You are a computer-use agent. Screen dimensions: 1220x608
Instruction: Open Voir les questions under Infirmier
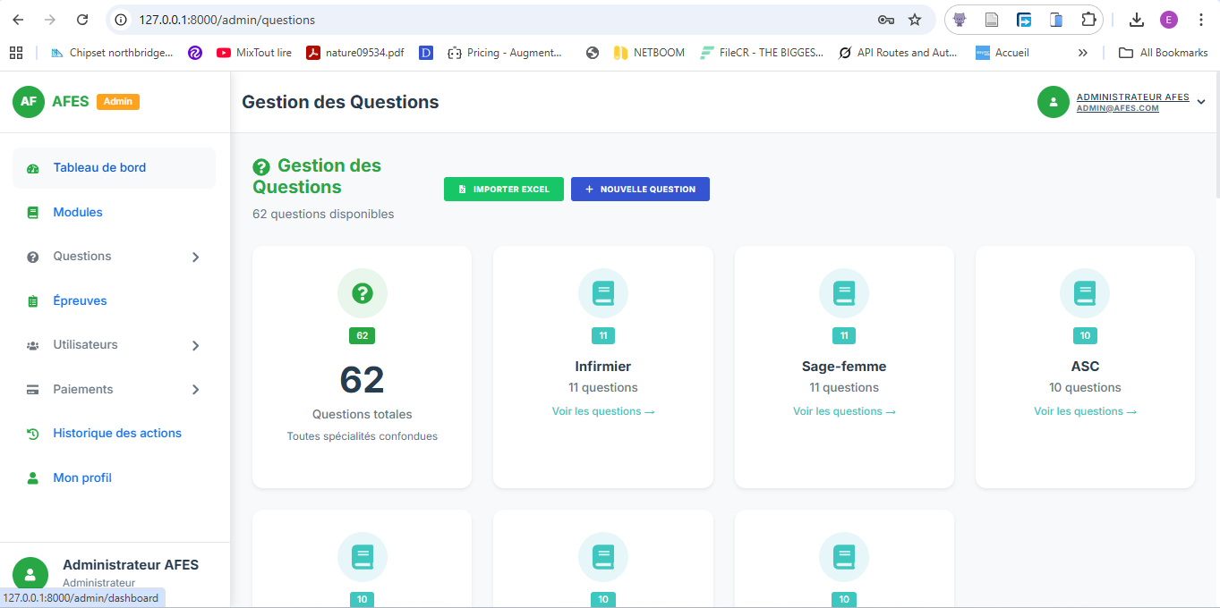pos(603,411)
